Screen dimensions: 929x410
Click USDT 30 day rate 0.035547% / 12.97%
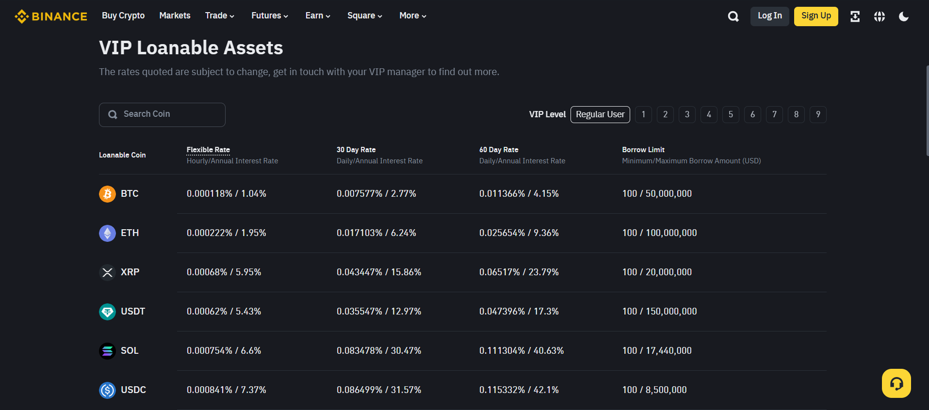click(x=379, y=312)
